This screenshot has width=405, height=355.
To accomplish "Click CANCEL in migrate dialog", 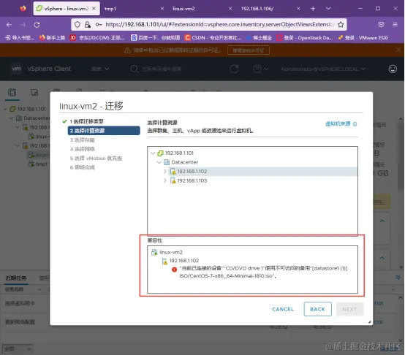I will click(x=283, y=309).
